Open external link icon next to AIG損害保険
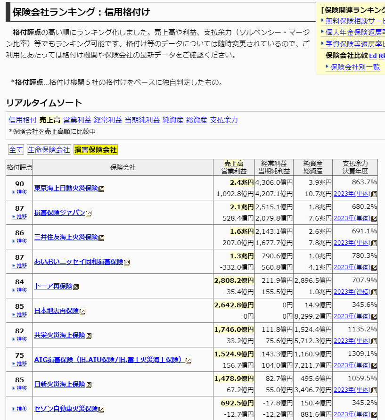This screenshot has width=385, height=420. (188, 361)
